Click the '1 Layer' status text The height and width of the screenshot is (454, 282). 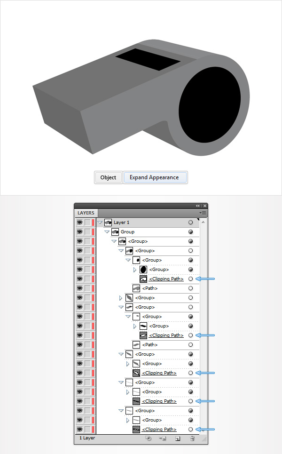(x=87, y=438)
